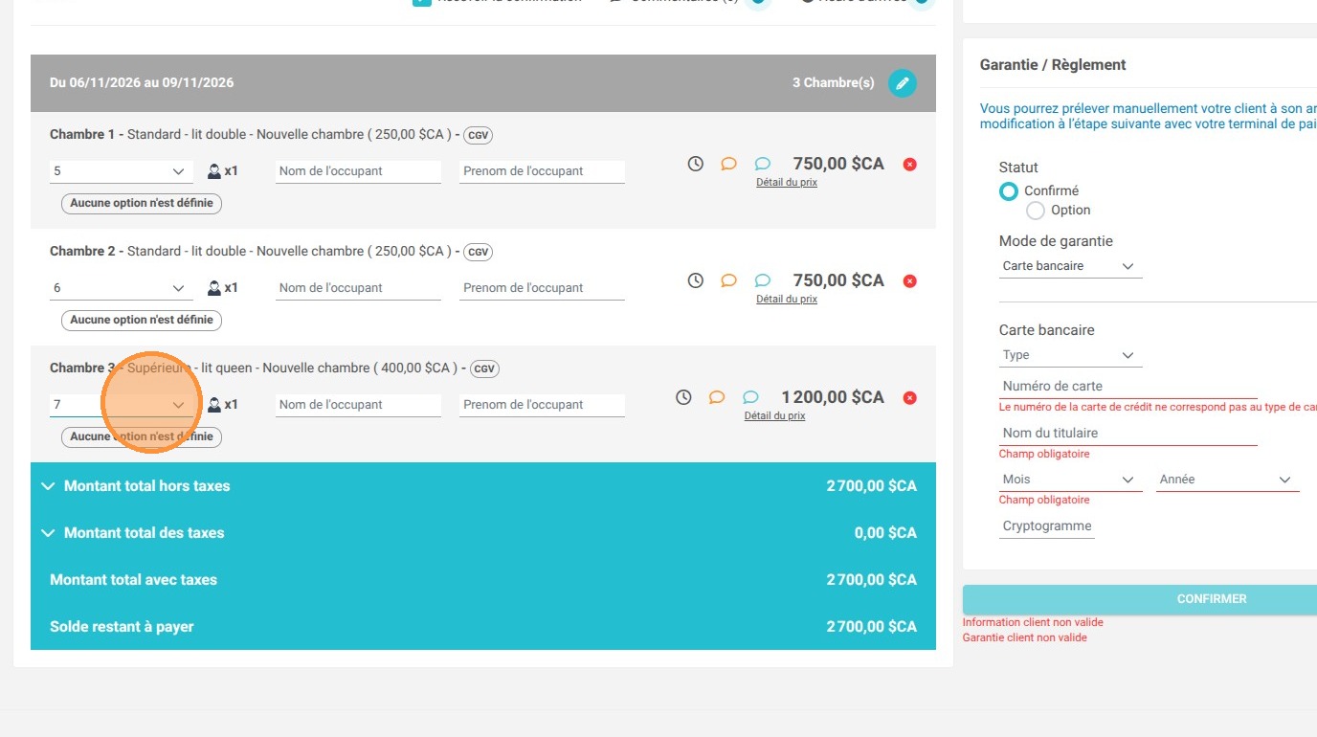Click the 3 Chambre(s) label
Image resolution: width=1317 pixels, height=737 pixels.
[x=834, y=83]
